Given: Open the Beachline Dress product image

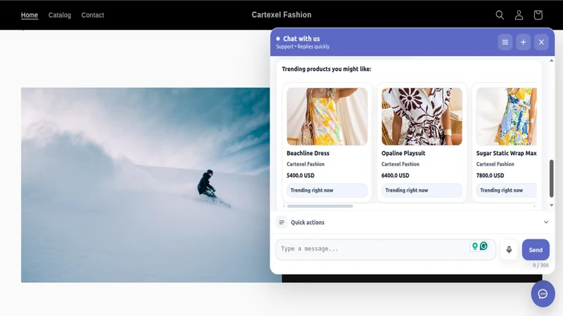Looking at the screenshot, I should click(327, 117).
